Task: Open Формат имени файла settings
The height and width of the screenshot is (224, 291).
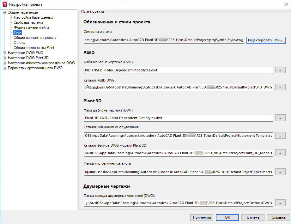Action: pos(32,27)
